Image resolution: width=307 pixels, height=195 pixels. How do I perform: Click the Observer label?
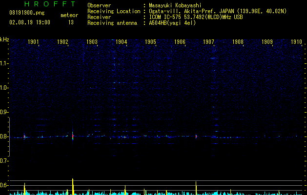click(99, 5)
